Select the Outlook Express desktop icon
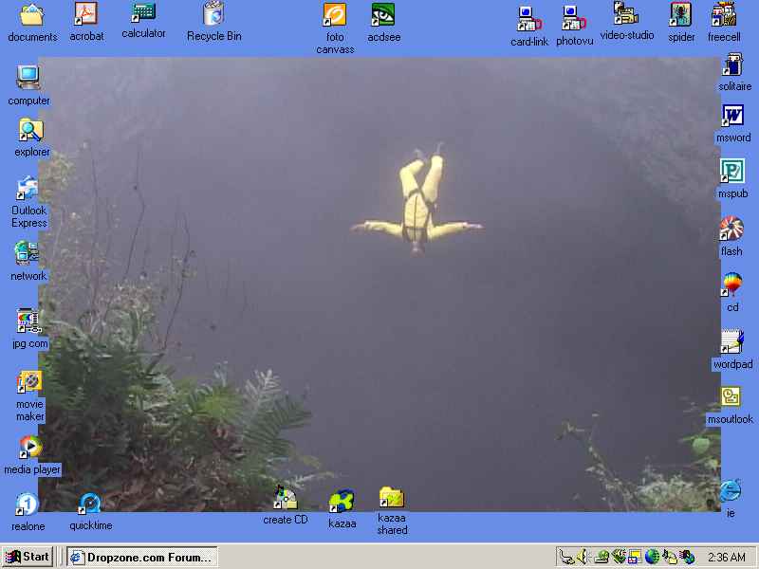Image resolution: width=759 pixels, height=569 pixels. (28, 189)
